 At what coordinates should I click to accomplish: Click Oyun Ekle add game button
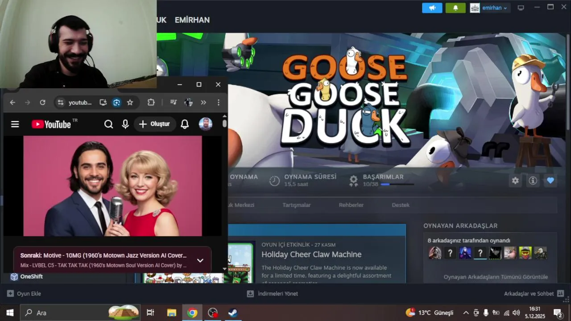(x=24, y=294)
